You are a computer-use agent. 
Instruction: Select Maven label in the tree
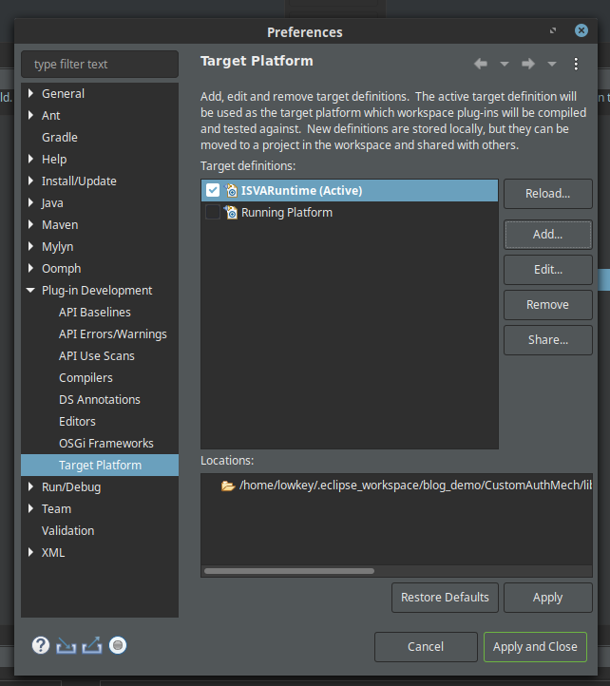tap(60, 225)
